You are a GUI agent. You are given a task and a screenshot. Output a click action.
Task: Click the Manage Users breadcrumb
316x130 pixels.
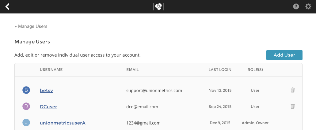32,26
